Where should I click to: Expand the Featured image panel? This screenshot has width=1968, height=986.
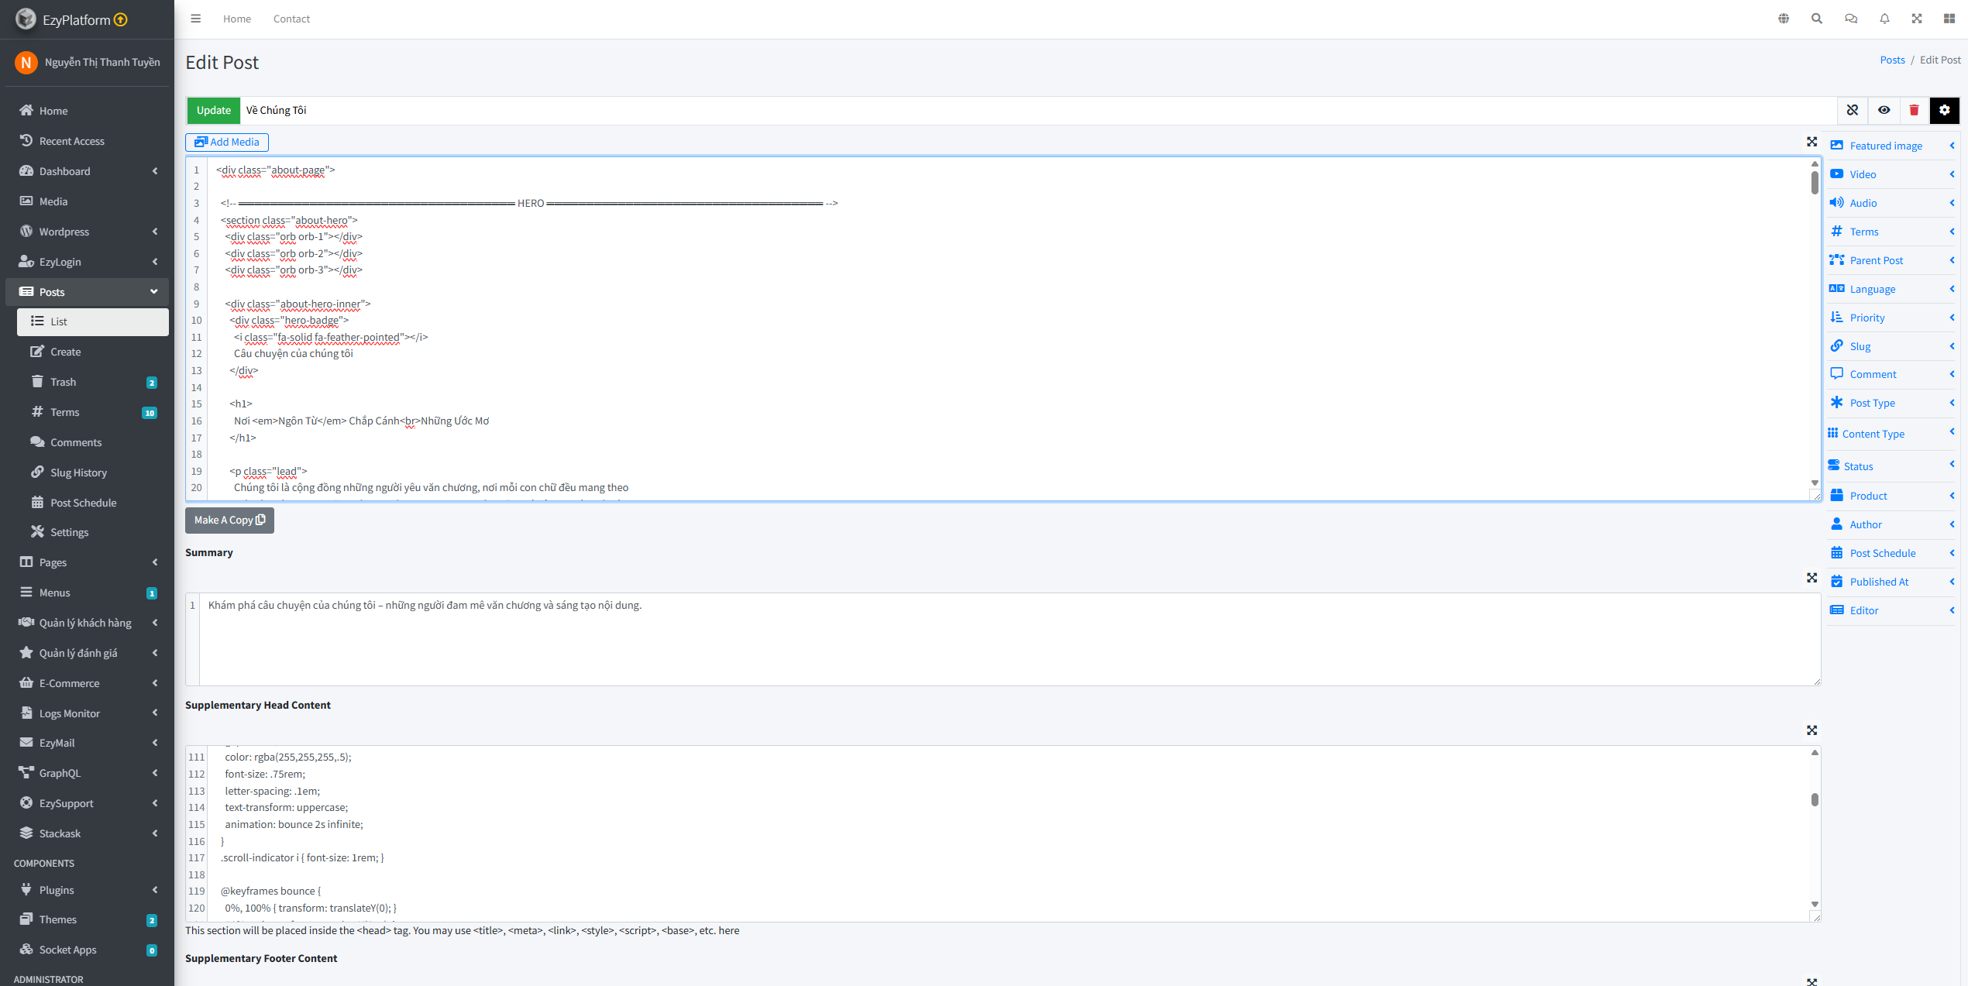click(x=1892, y=146)
